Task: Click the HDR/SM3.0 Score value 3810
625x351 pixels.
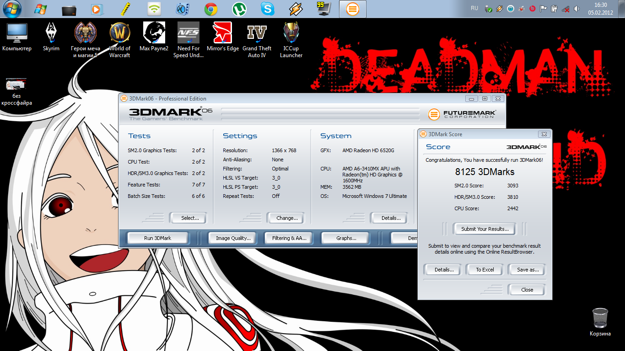Action: (x=513, y=197)
